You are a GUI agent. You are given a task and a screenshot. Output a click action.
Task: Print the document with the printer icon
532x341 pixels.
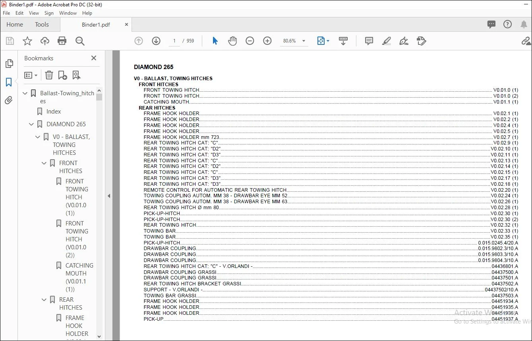pyautogui.click(x=62, y=41)
